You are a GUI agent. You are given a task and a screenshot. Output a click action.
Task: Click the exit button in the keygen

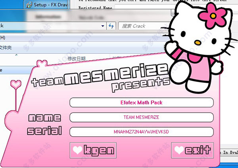pos(192,150)
